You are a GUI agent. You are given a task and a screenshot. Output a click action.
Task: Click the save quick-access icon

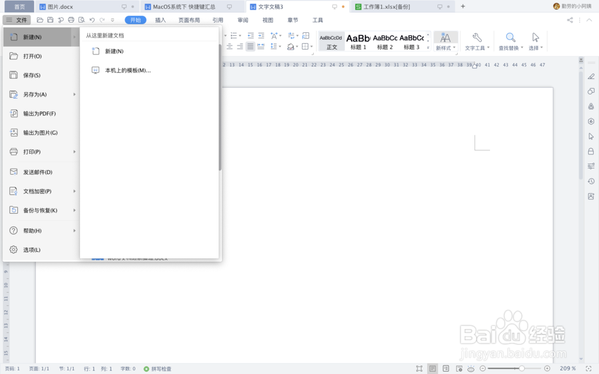tap(50, 20)
